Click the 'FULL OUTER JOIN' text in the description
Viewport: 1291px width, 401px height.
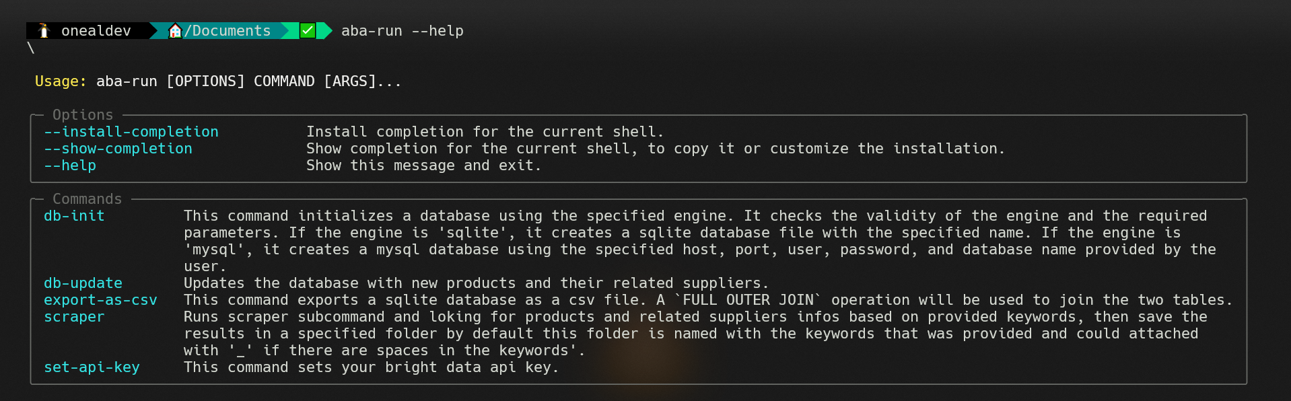(x=748, y=300)
